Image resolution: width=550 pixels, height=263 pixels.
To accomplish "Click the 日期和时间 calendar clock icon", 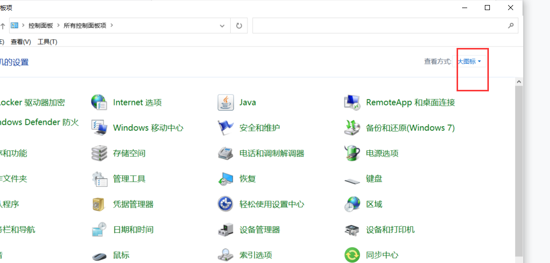I will (x=99, y=230).
